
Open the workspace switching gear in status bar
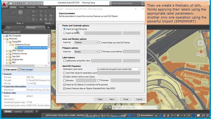tap(178, 115)
